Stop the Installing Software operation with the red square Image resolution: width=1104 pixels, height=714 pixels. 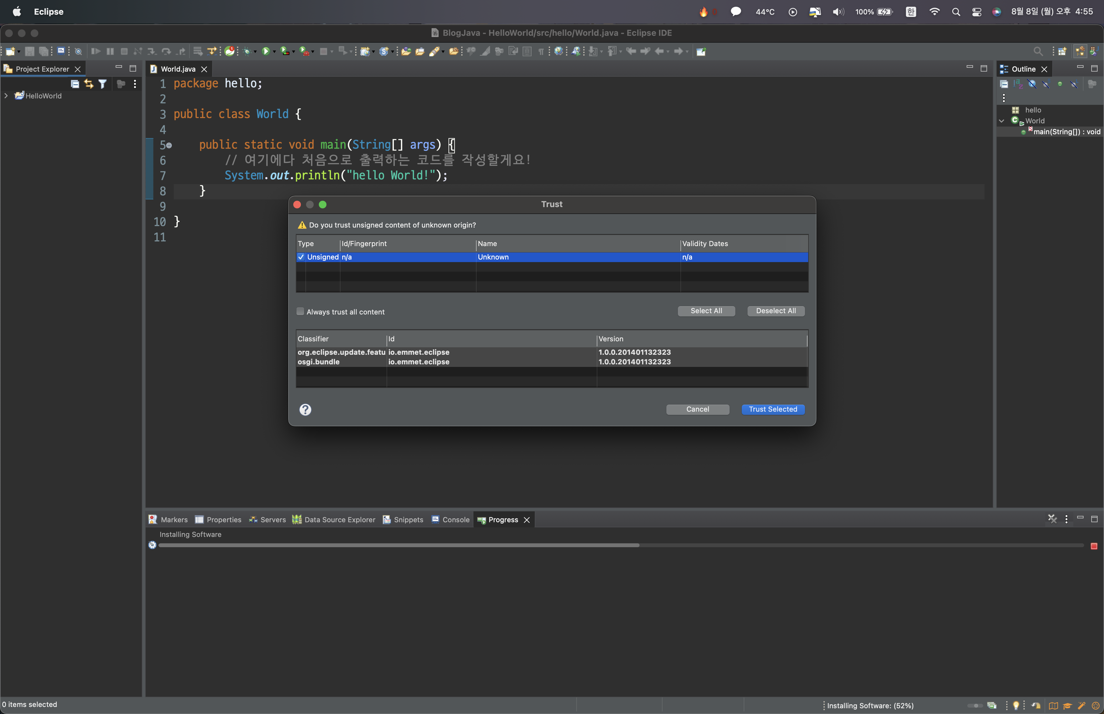click(1094, 546)
